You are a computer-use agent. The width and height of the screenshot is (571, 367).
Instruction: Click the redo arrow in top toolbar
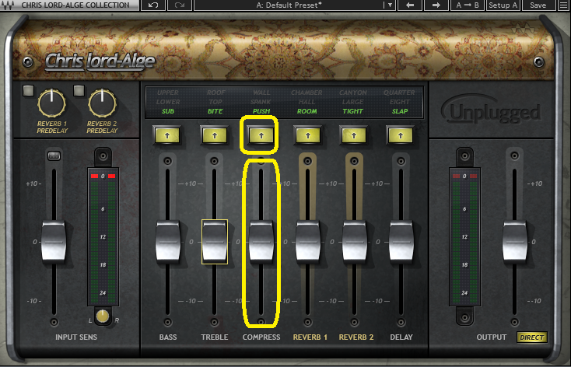[x=180, y=5]
